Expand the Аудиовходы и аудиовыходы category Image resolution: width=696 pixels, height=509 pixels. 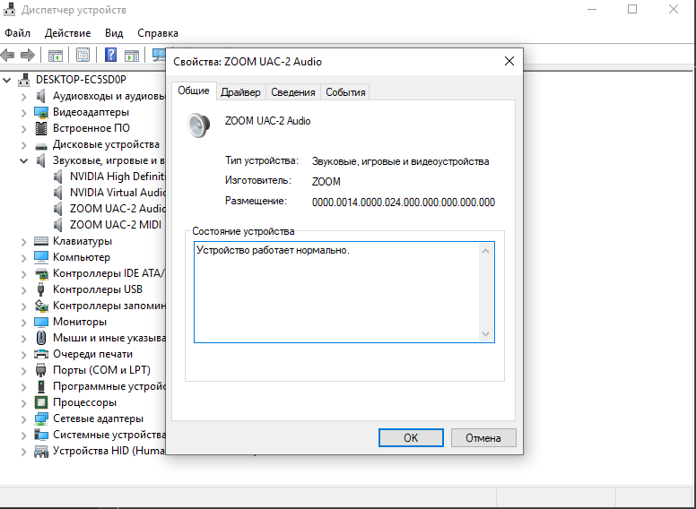point(24,96)
